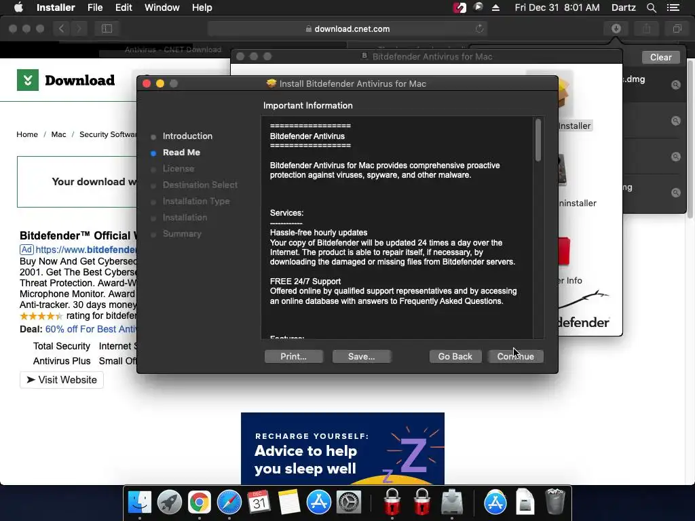Click the Go Back button
This screenshot has width=695, height=521.
(455, 356)
